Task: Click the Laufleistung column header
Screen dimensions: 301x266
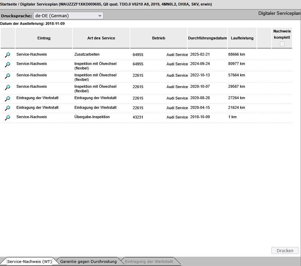Action: click(x=242, y=38)
